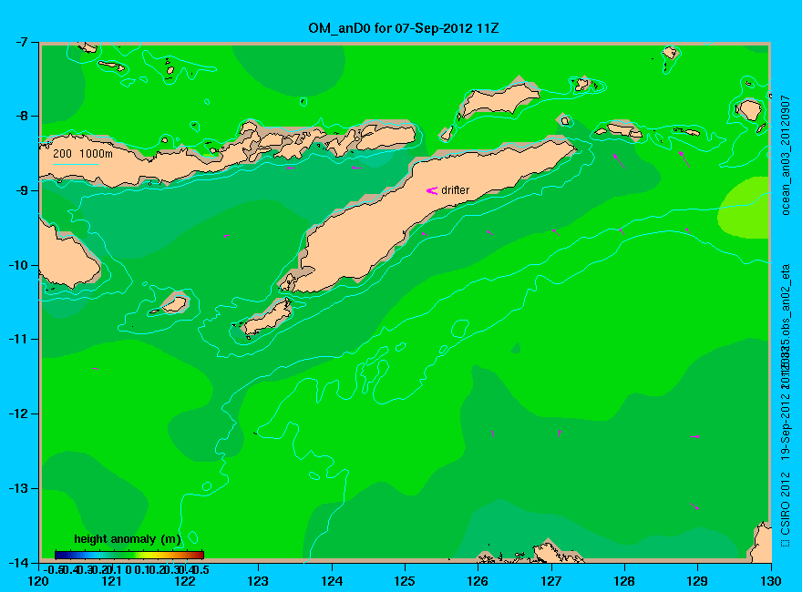The height and width of the screenshot is (592, 802).
Task: Click the red end of the height anomaly colorbar
Action: 200,555
